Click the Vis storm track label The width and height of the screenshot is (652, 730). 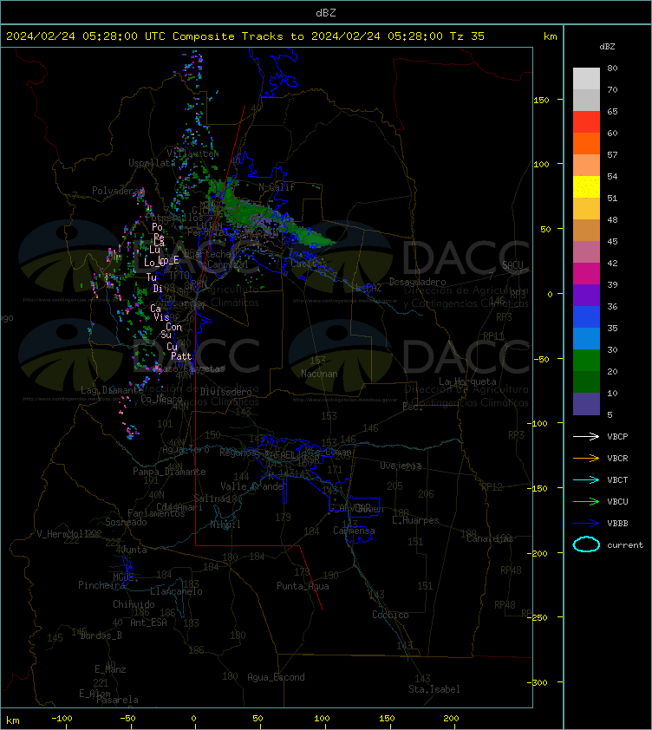pos(161,317)
